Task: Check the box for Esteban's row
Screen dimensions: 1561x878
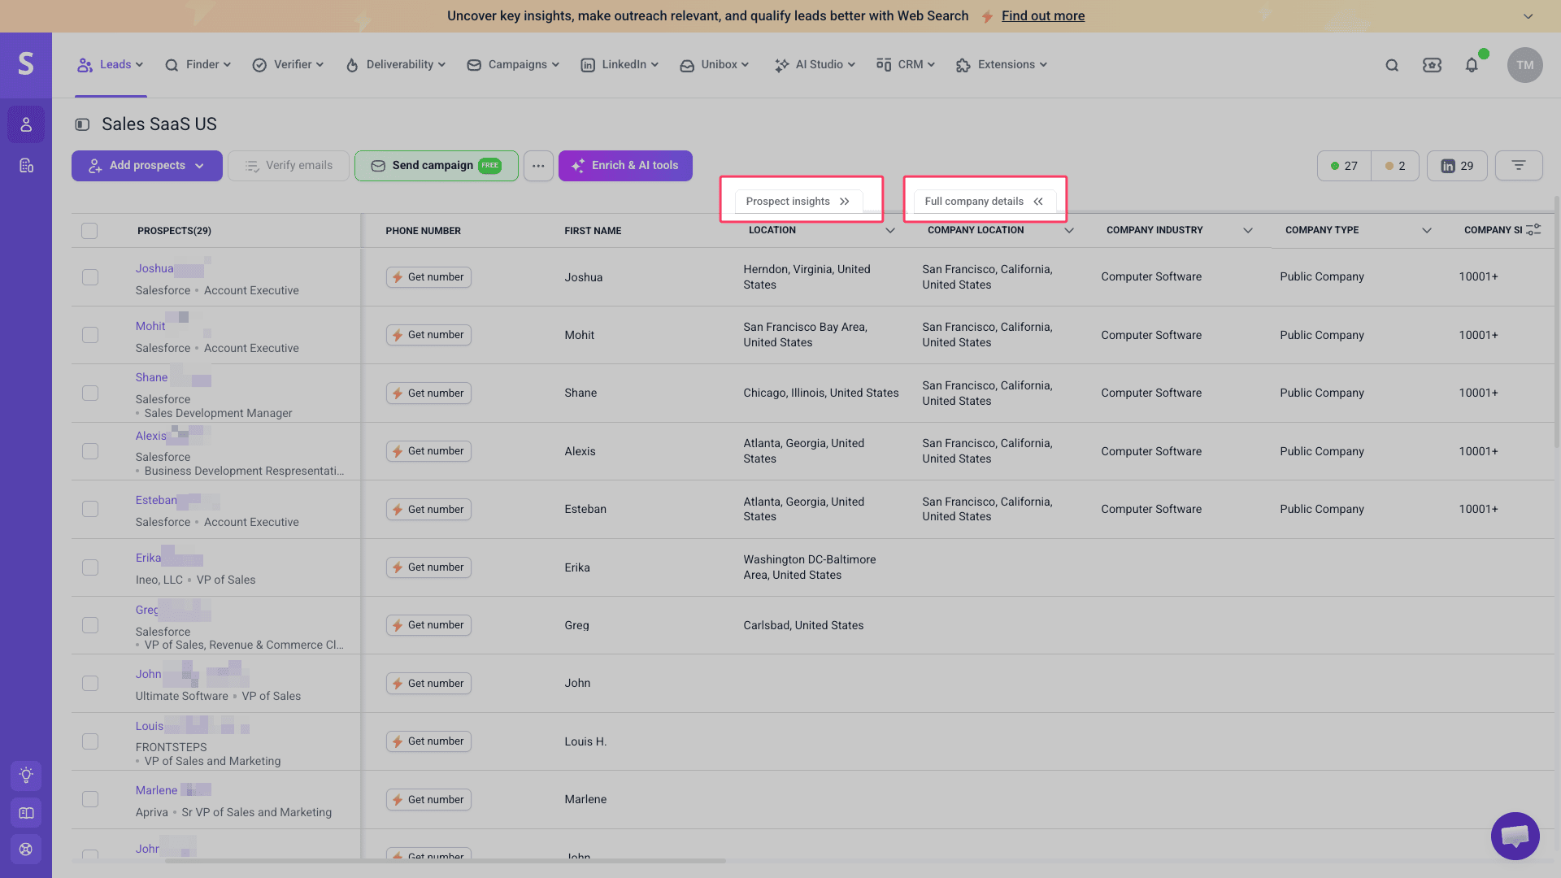Action: pyautogui.click(x=90, y=509)
